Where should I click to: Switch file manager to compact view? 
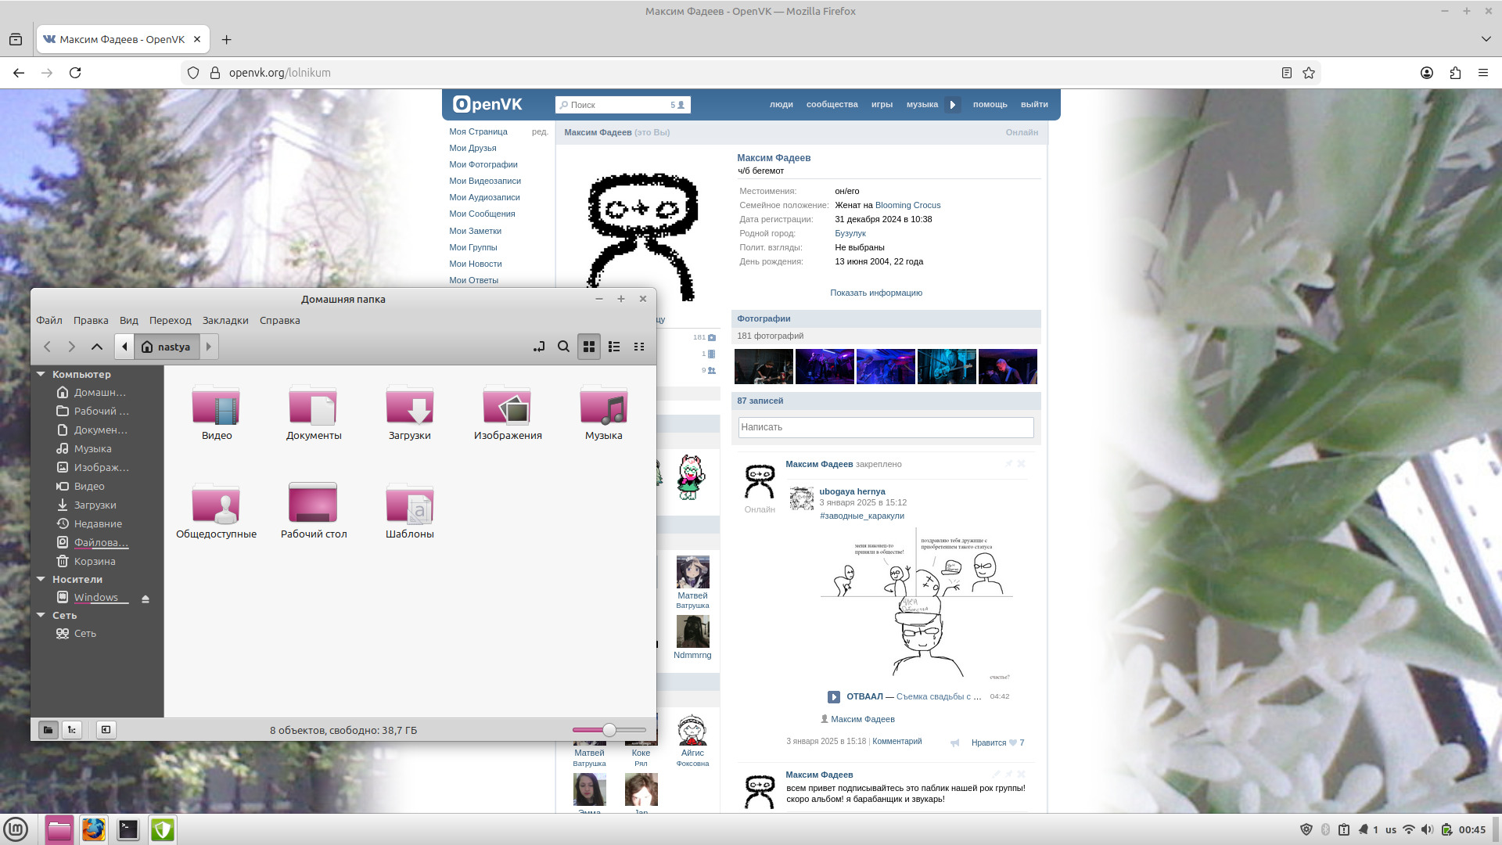pyautogui.click(x=639, y=347)
